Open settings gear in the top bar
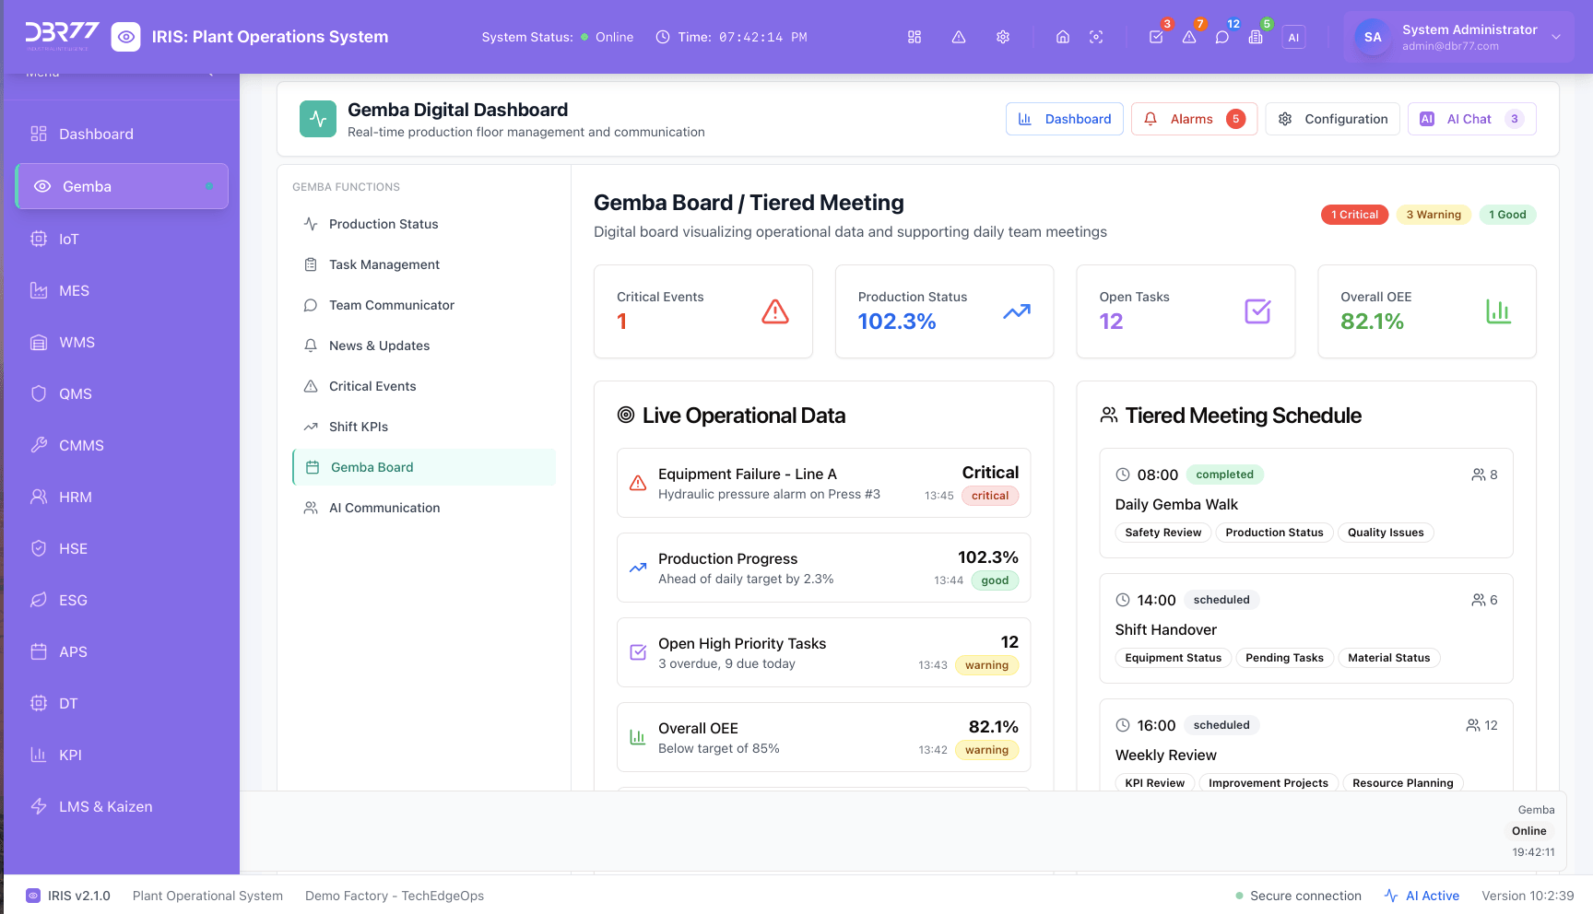Viewport: 1593px width, 914px height. pos(1002,37)
